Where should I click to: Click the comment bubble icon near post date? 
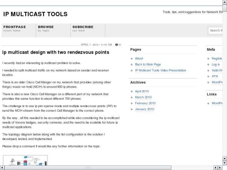(116, 45)
